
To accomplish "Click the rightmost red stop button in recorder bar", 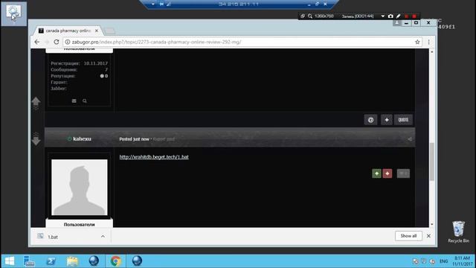I will 414,16.
